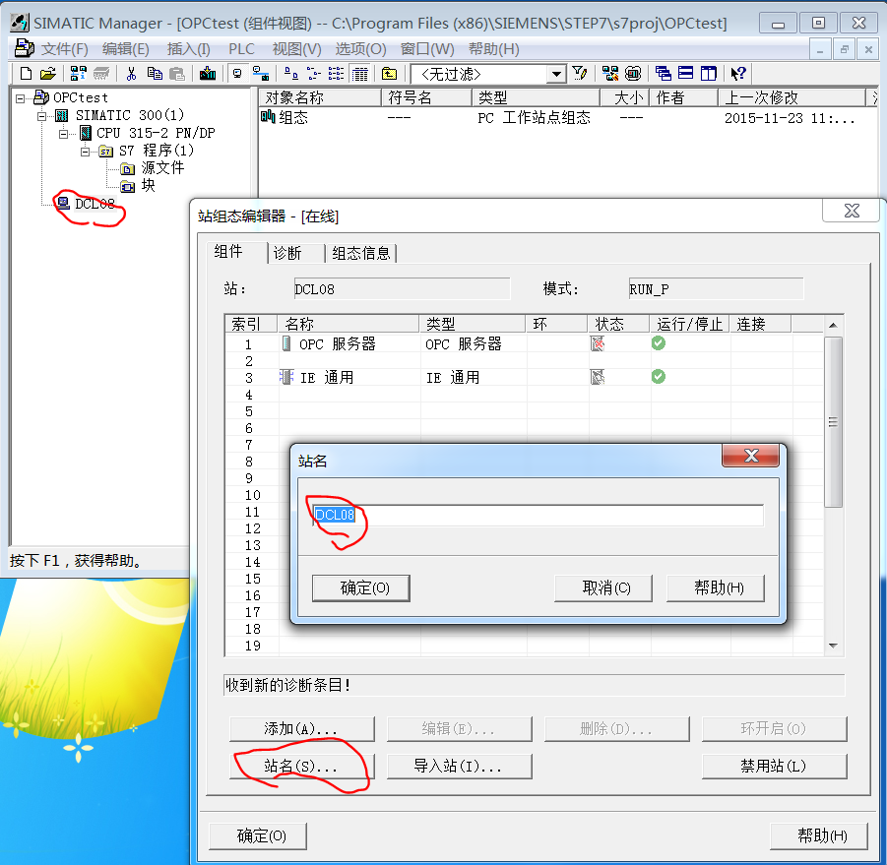The image size is (887, 865).
Task: Click the 禁用站(L) button
Action: [775, 766]
